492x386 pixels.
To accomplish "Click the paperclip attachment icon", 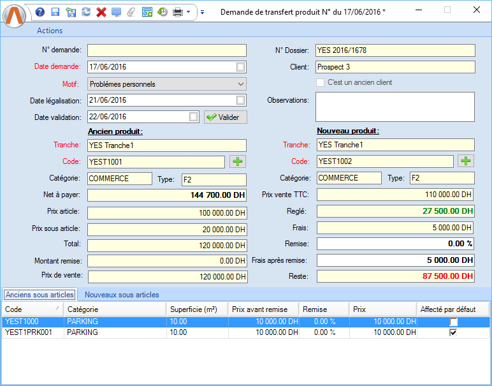I will click(131, 12).
